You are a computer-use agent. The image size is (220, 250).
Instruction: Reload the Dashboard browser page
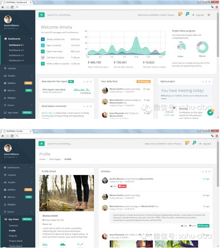click(x=12, y=7)
